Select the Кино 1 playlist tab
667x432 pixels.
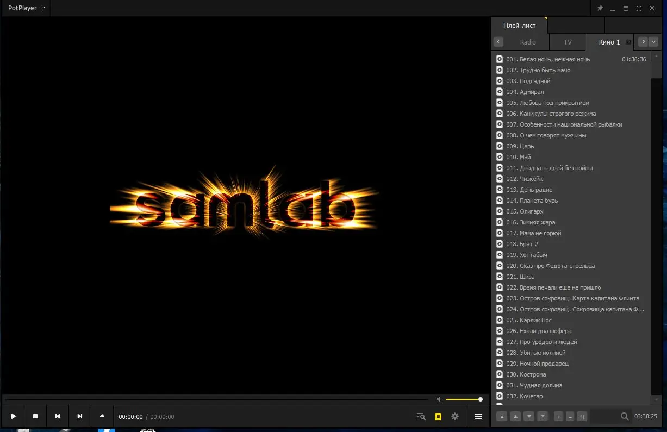click(609, 42)
